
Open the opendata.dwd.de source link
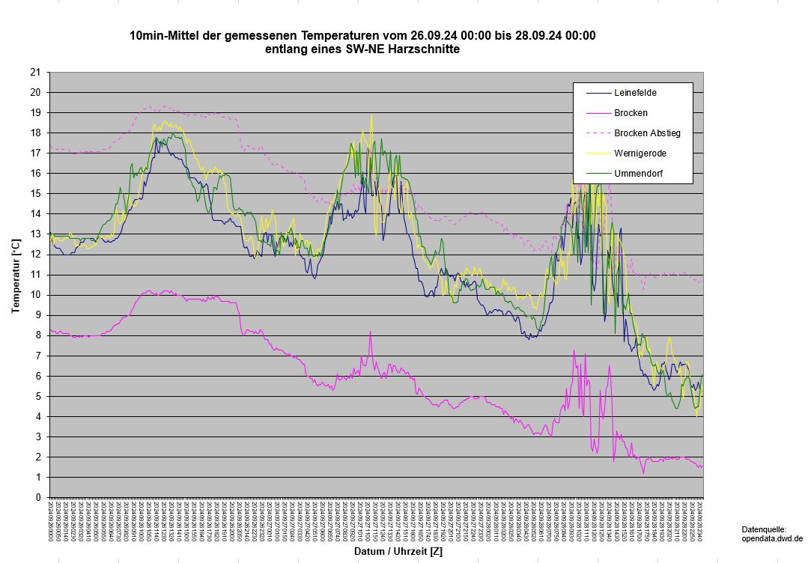771,538
